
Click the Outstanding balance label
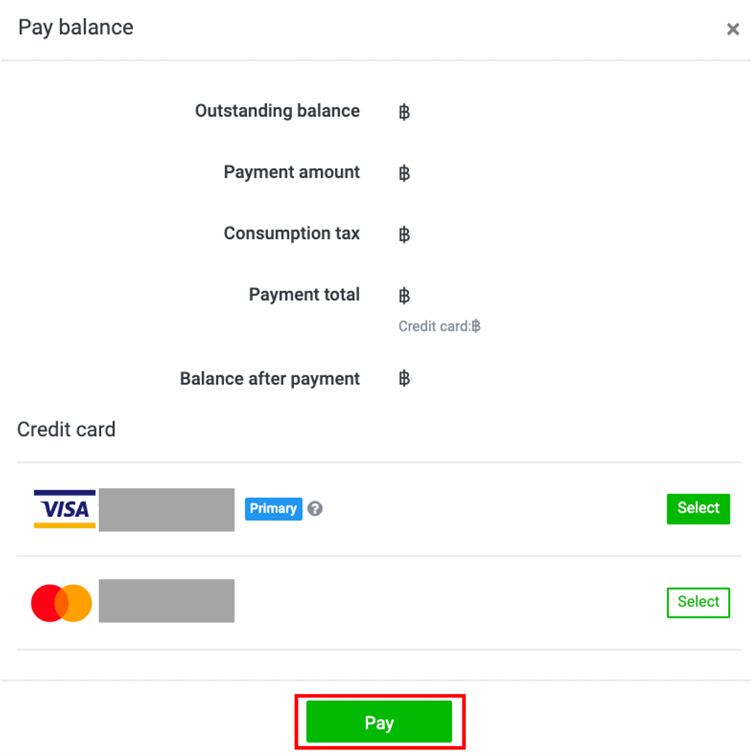[x=277, y=111]
